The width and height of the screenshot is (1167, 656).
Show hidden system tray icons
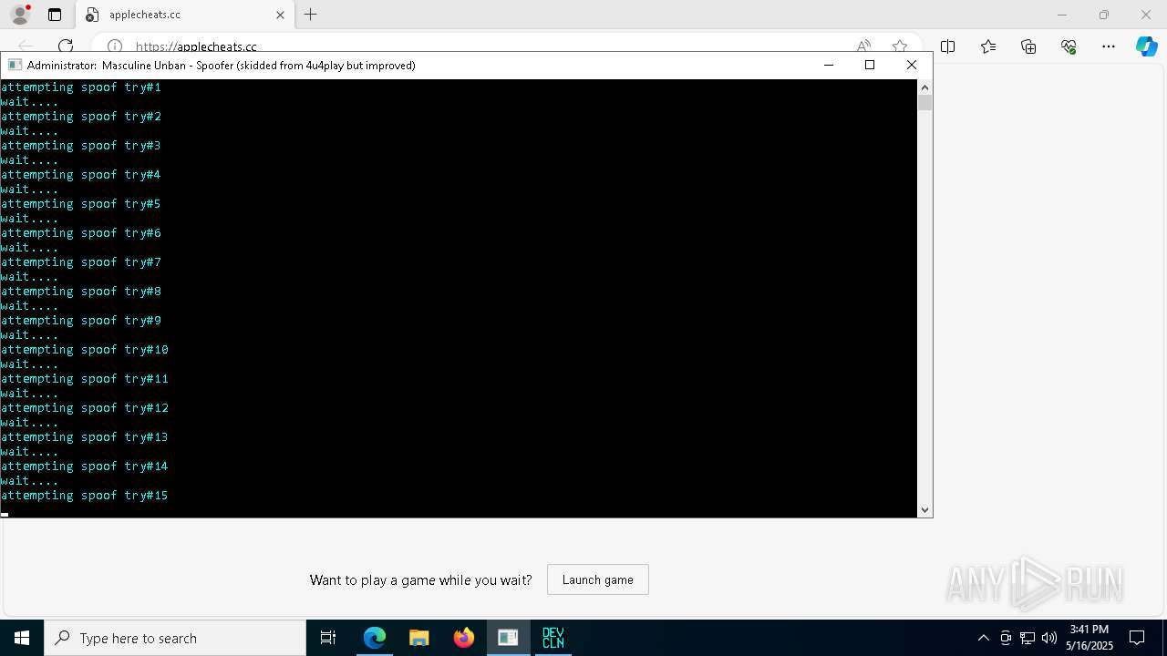point(983,638)
